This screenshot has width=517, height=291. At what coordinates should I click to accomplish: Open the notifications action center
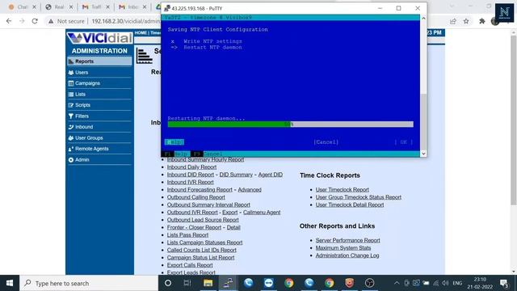pos(504,283)
